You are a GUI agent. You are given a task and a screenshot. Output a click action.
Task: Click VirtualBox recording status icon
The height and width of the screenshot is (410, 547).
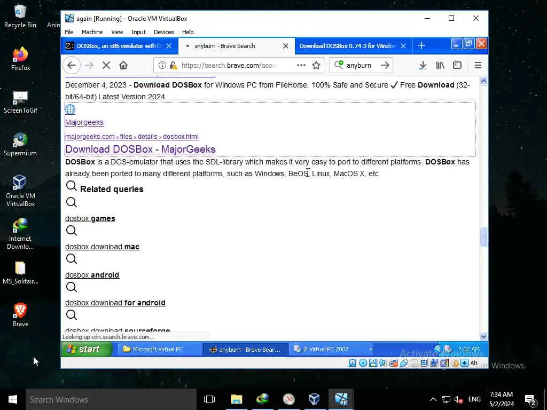434,363
